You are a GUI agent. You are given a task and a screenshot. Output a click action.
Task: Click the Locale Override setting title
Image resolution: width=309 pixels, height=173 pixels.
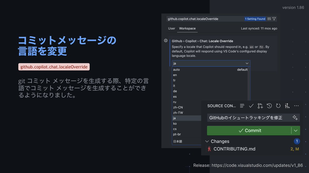[202, 41]
